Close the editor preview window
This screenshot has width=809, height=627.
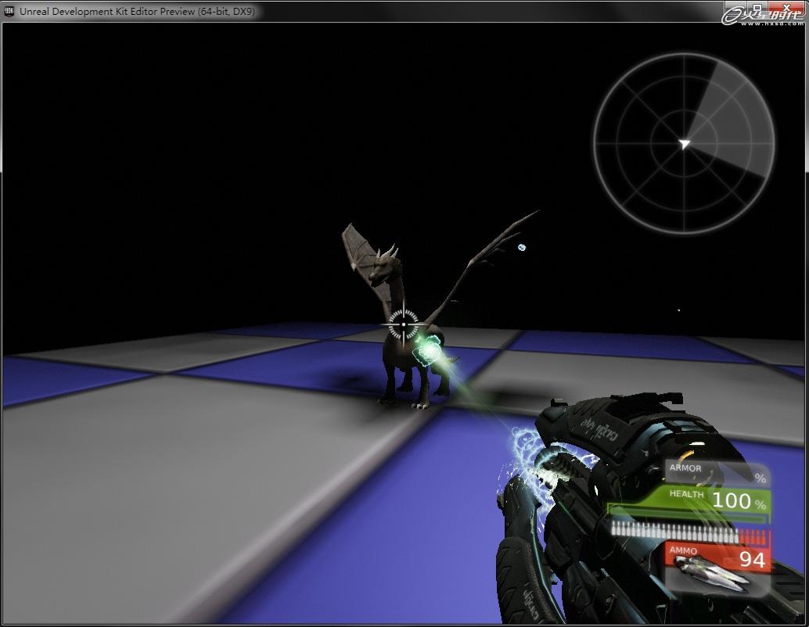pyautogui.click(x=786, y=8)
